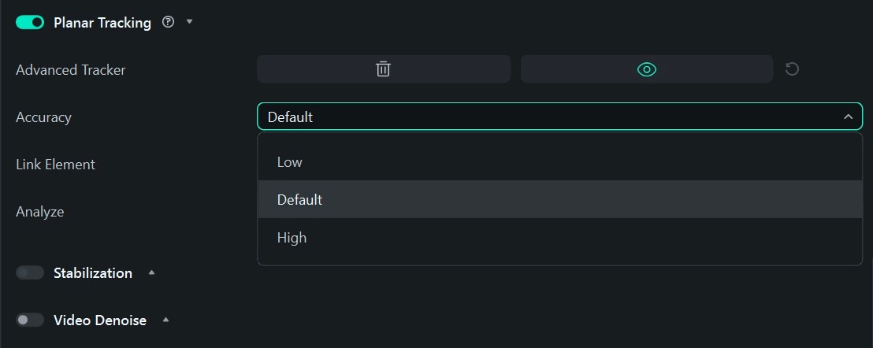
Task: Click the Accuracy dropdown field showing Default
Action: [552, 117]
